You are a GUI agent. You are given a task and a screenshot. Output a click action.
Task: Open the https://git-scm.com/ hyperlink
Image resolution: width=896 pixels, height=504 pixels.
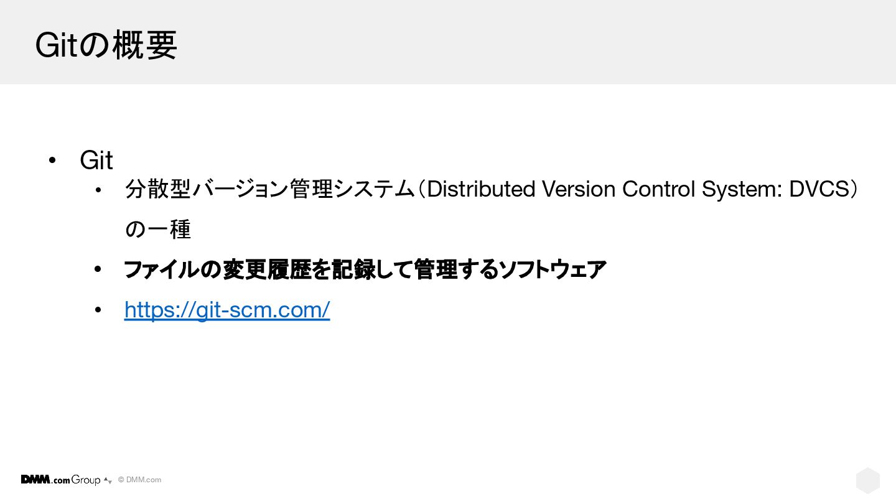pyautogui.click(x=227, y=309)
